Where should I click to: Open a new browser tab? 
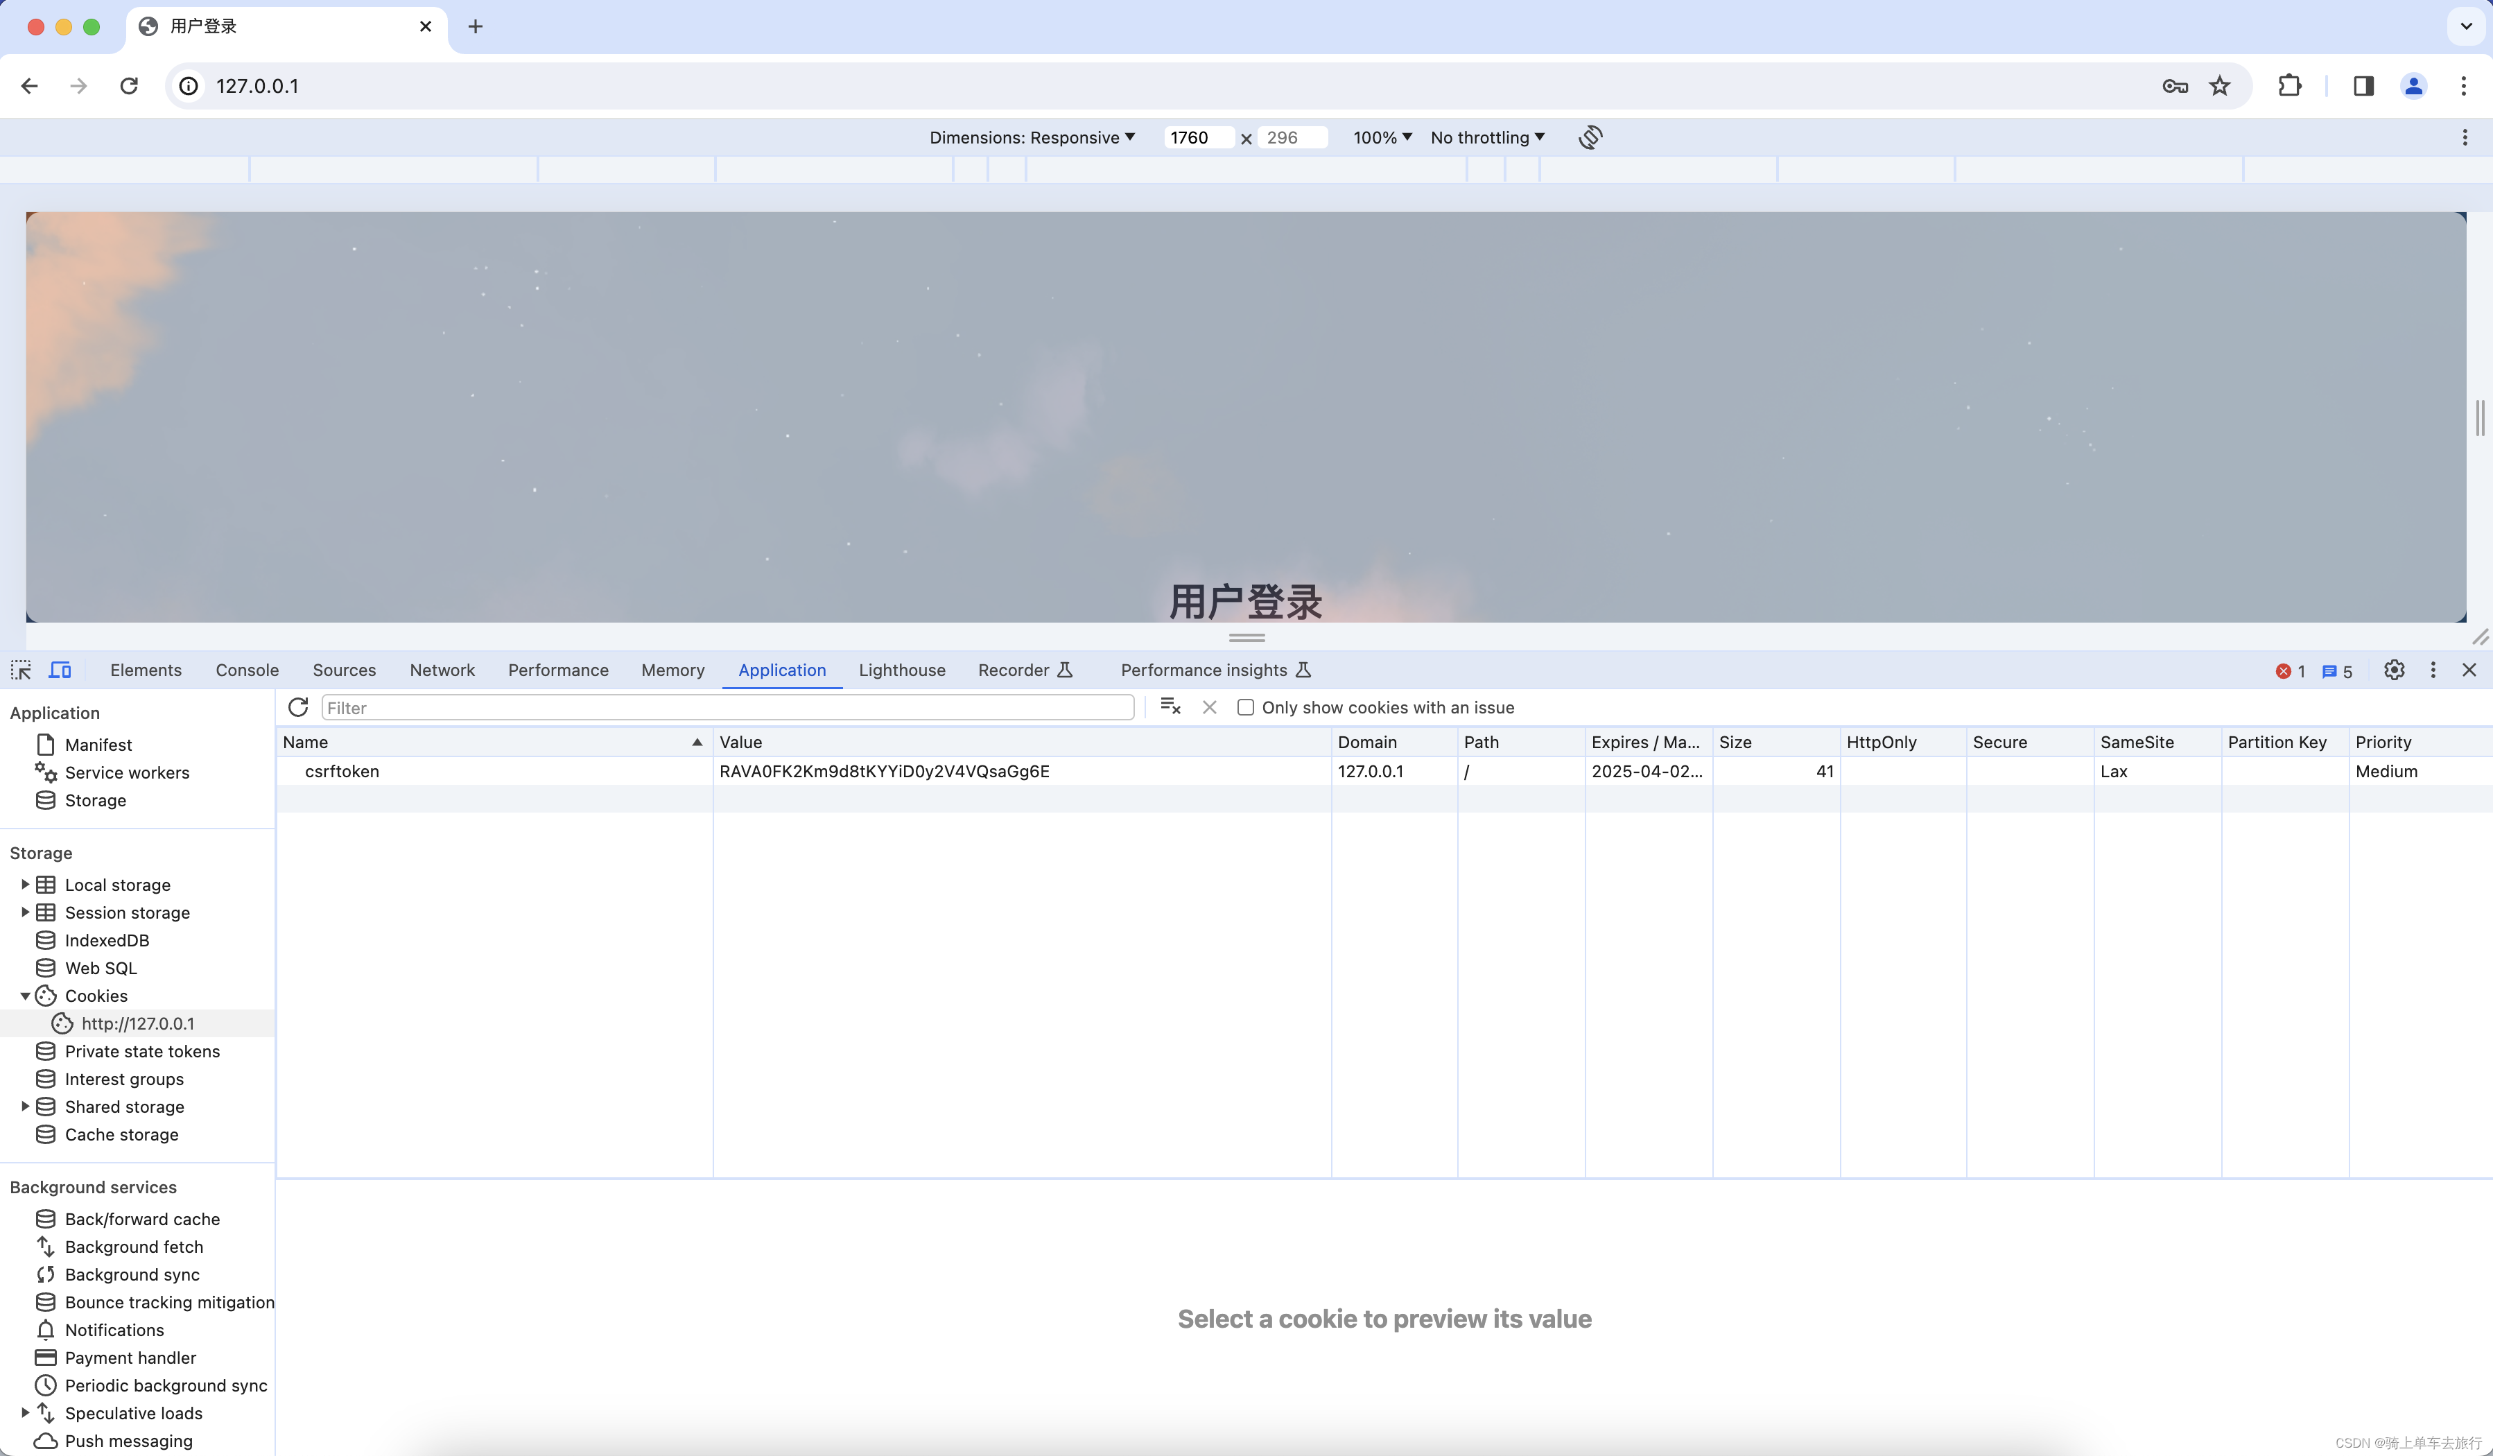point(475,27)
